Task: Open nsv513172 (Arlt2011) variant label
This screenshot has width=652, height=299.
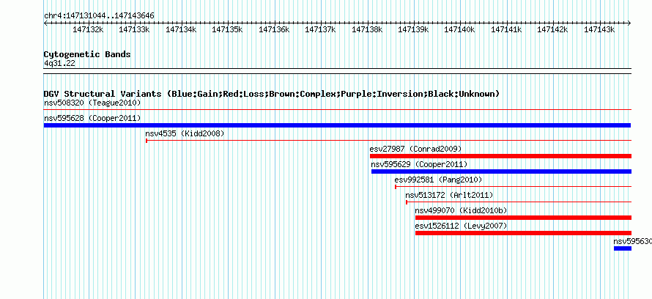Action: click(449, 195)
